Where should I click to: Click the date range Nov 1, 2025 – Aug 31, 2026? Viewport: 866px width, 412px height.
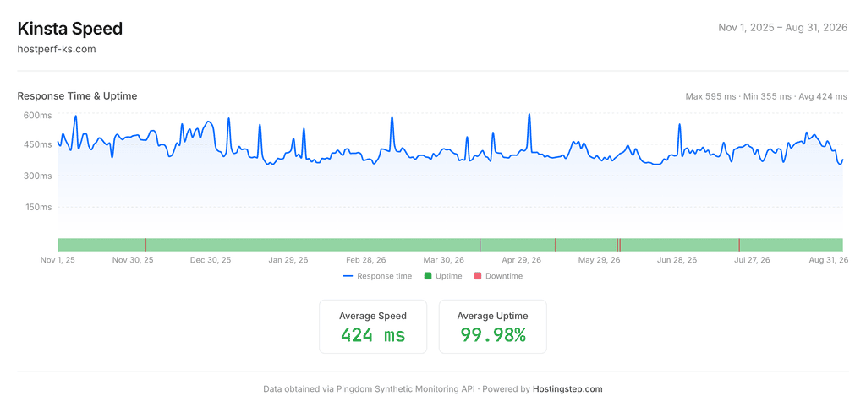click(x=782, y=28)
